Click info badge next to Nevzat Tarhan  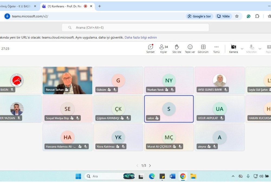67,89
